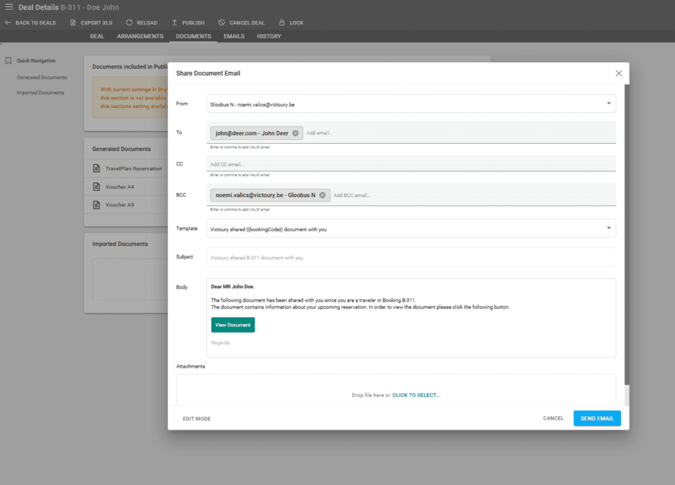Click the Export XLS icon
Screen dimensions: 675x485
click(73, 22)
